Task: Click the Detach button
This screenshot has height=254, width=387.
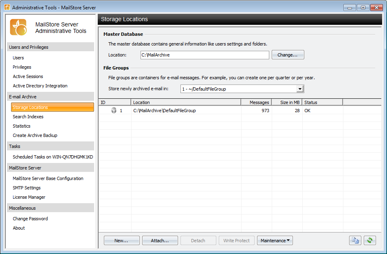Action: [x=198, y=241]
